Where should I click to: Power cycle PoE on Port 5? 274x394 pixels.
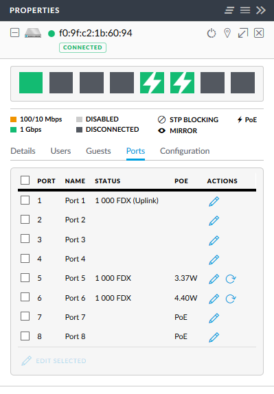pos(231,279)
